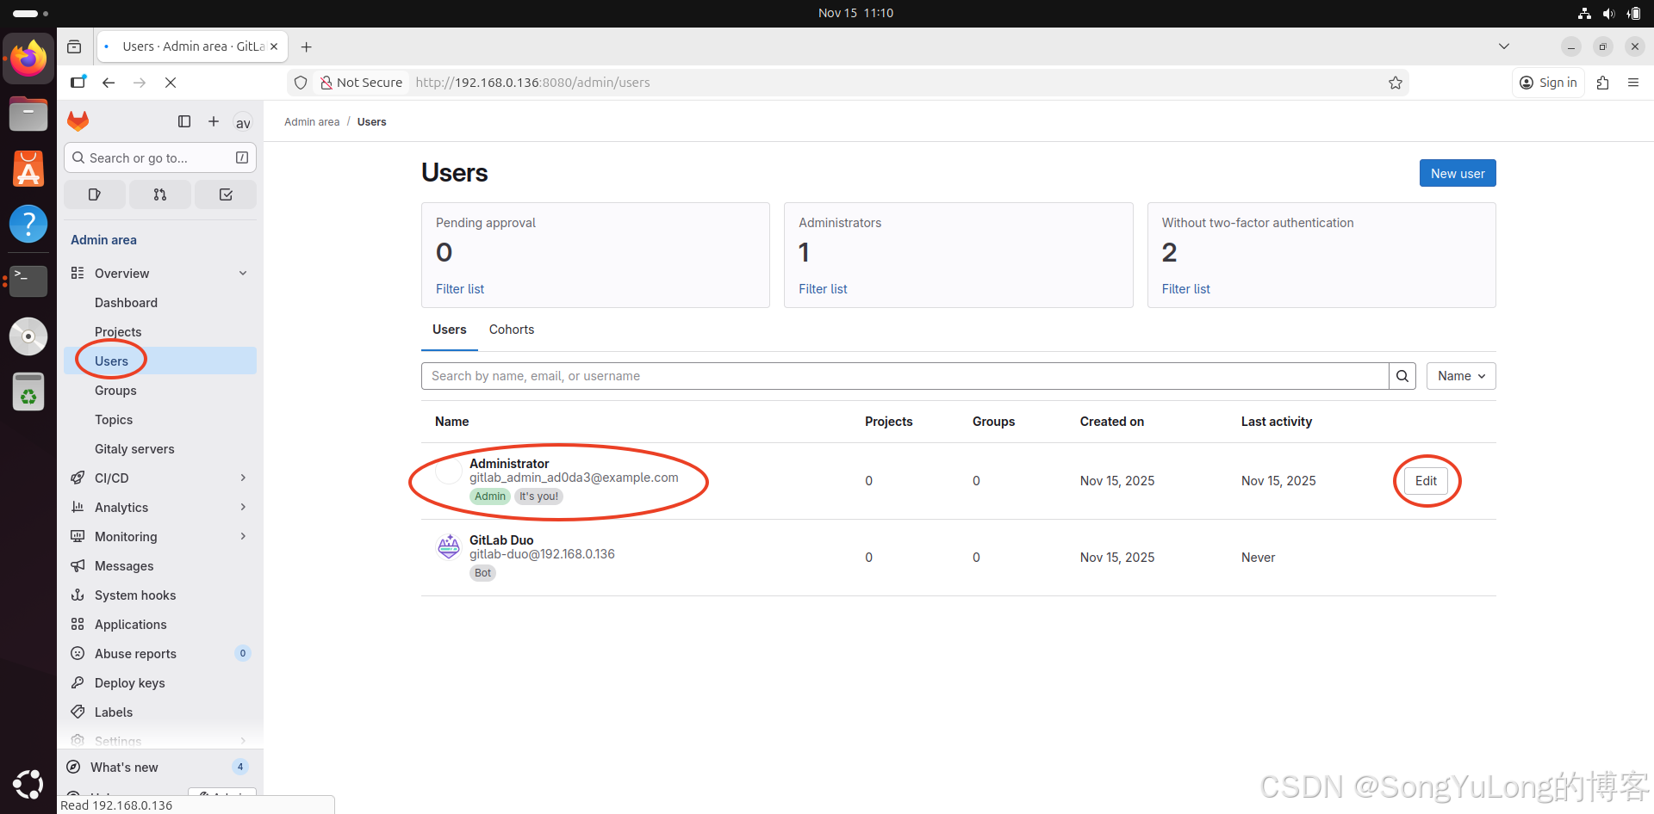Bookmark this page with the star icon
The height and width of the screenshot is (814, 1654).
coord(1395,83)
